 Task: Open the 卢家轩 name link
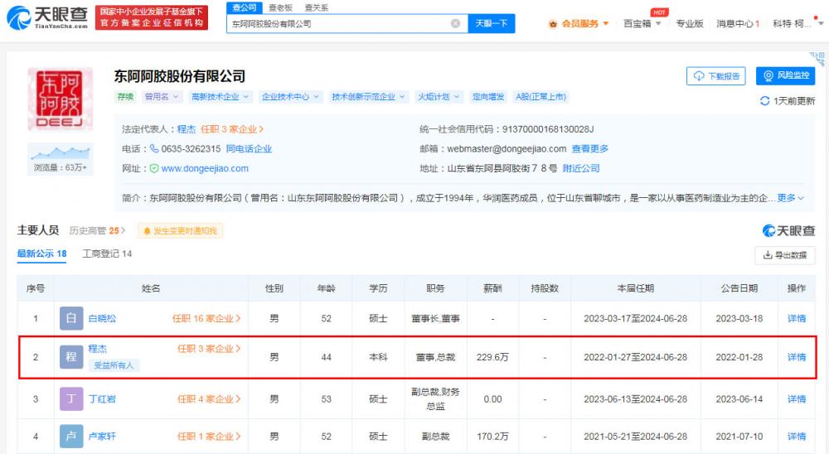click(x=102, y=437)
